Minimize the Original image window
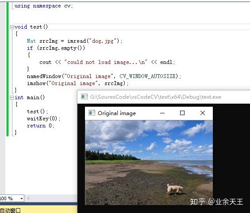The height and width of the screenshot is (213, 250). (x=162, y=113)
